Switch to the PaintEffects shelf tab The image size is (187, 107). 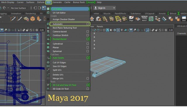click(x=120, y=13)
